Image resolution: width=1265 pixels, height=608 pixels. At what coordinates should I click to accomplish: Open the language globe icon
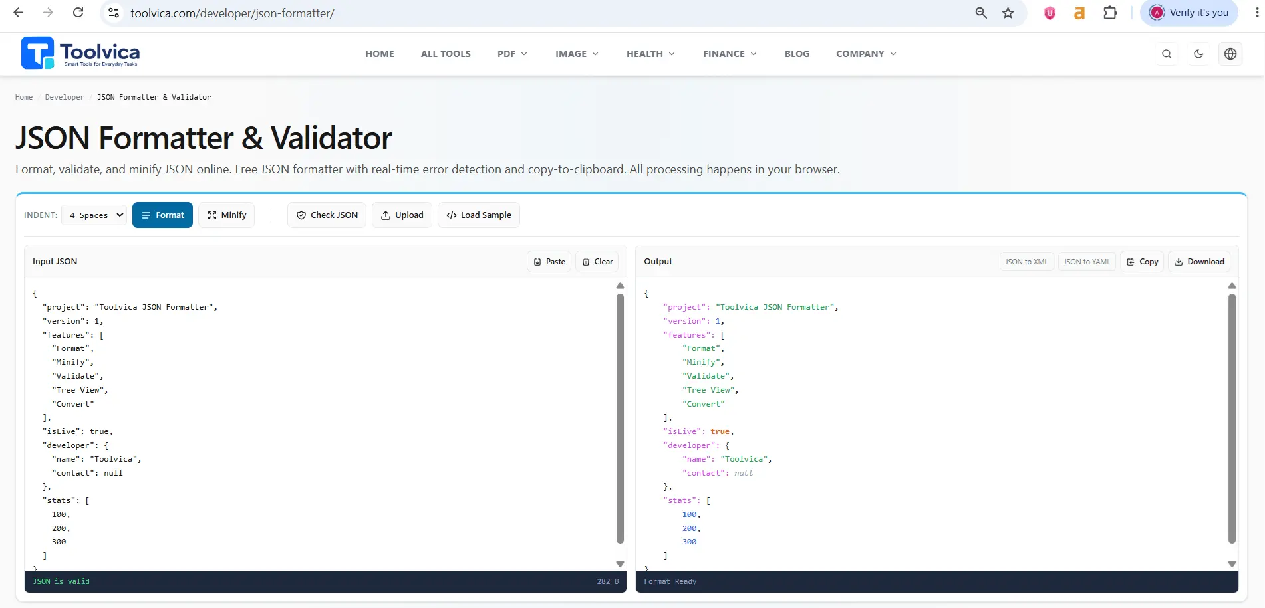[x=1230, y=54]
